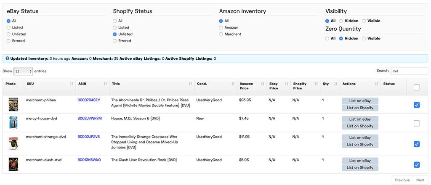The width and height of the screenshot is (431, 185).
Task: Open The Clash Live cover thumbnail
Action: pos(13,164)
